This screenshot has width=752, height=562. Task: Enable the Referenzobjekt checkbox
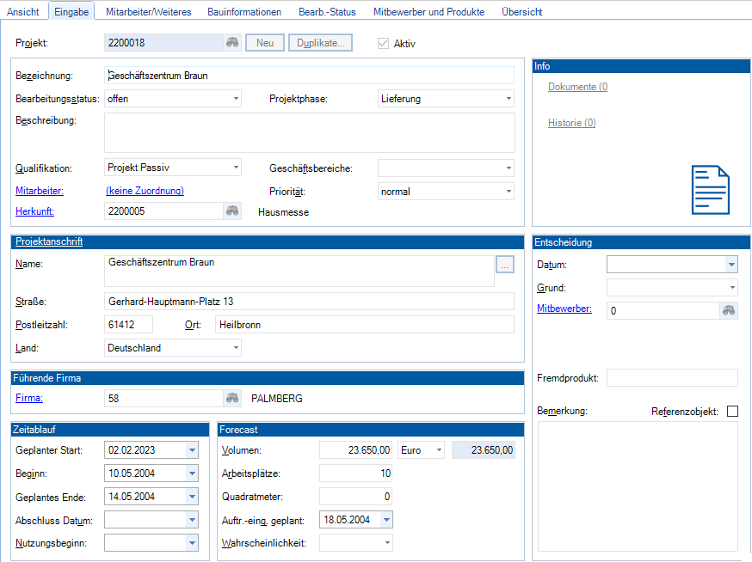[732, 412]
